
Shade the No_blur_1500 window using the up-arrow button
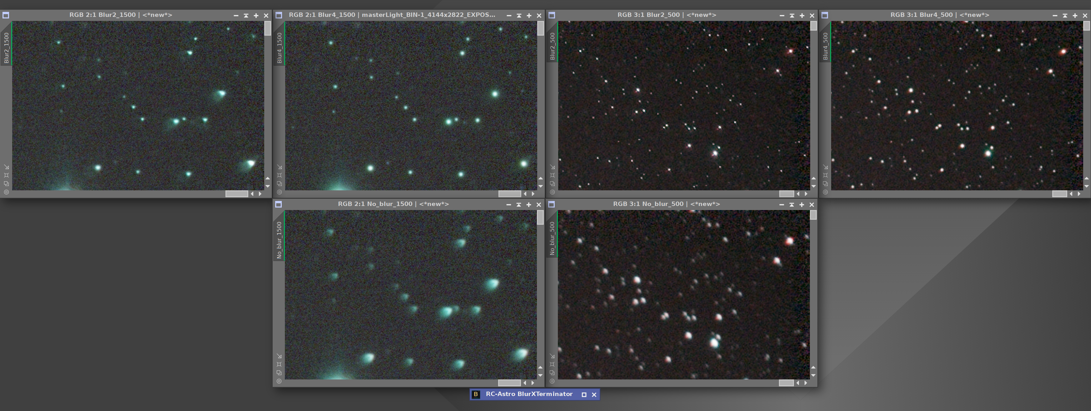tap(518, 205)
